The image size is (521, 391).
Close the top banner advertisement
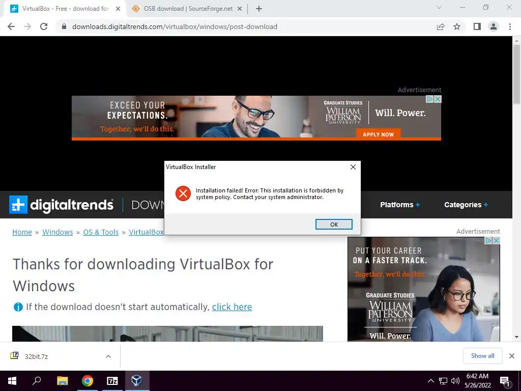[x=438, y=99]
